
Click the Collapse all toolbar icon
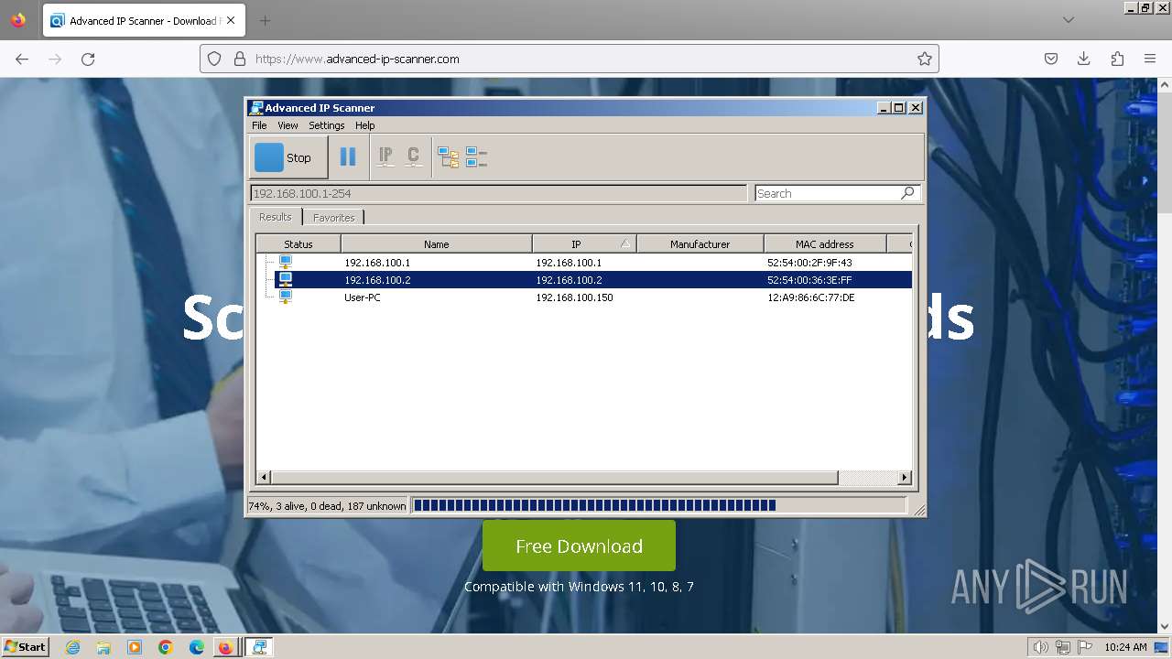coord(476,157)
